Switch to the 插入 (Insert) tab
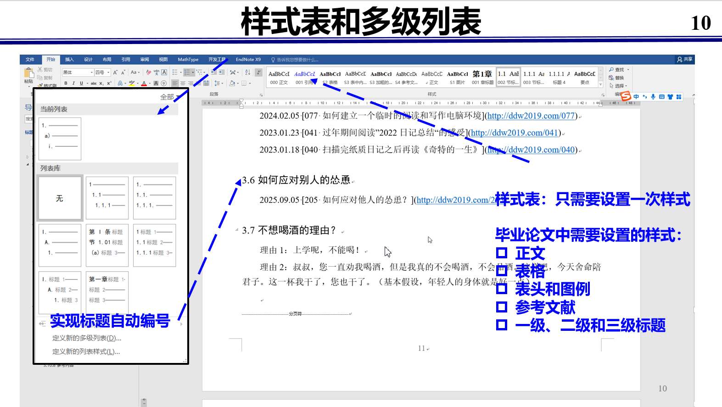 point(69,60)
